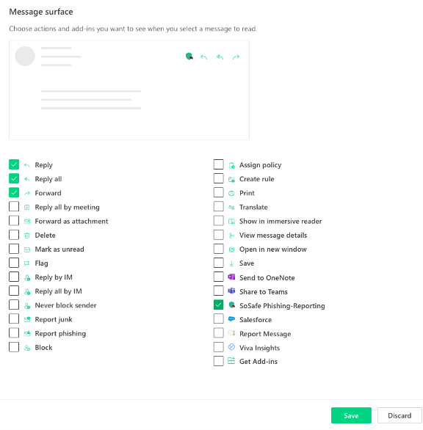Click the OneNote icon beside Send to OneNote
Viewport: 423px width, 430px height.
pyautogui.click(x=231, y=277)
